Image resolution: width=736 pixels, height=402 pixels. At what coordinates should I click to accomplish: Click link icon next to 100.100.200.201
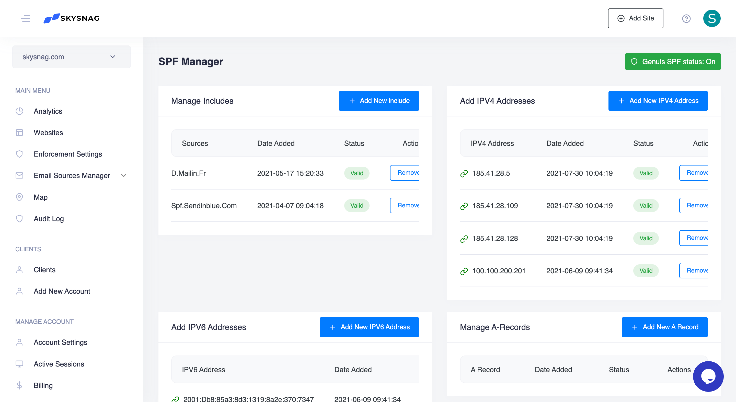pyautogui.click(x=464, y=271)
